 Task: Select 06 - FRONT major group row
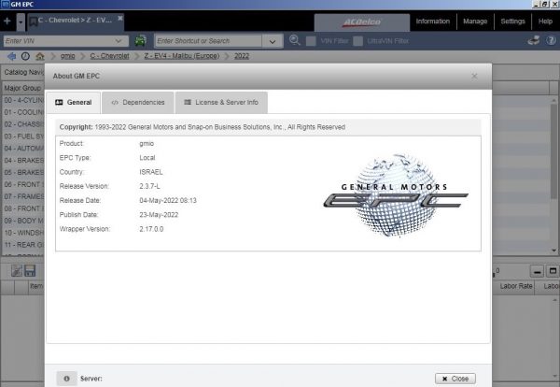point(23,184)
